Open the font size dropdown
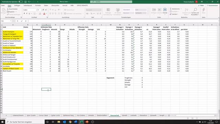The image size is (220, 124). 41,10
